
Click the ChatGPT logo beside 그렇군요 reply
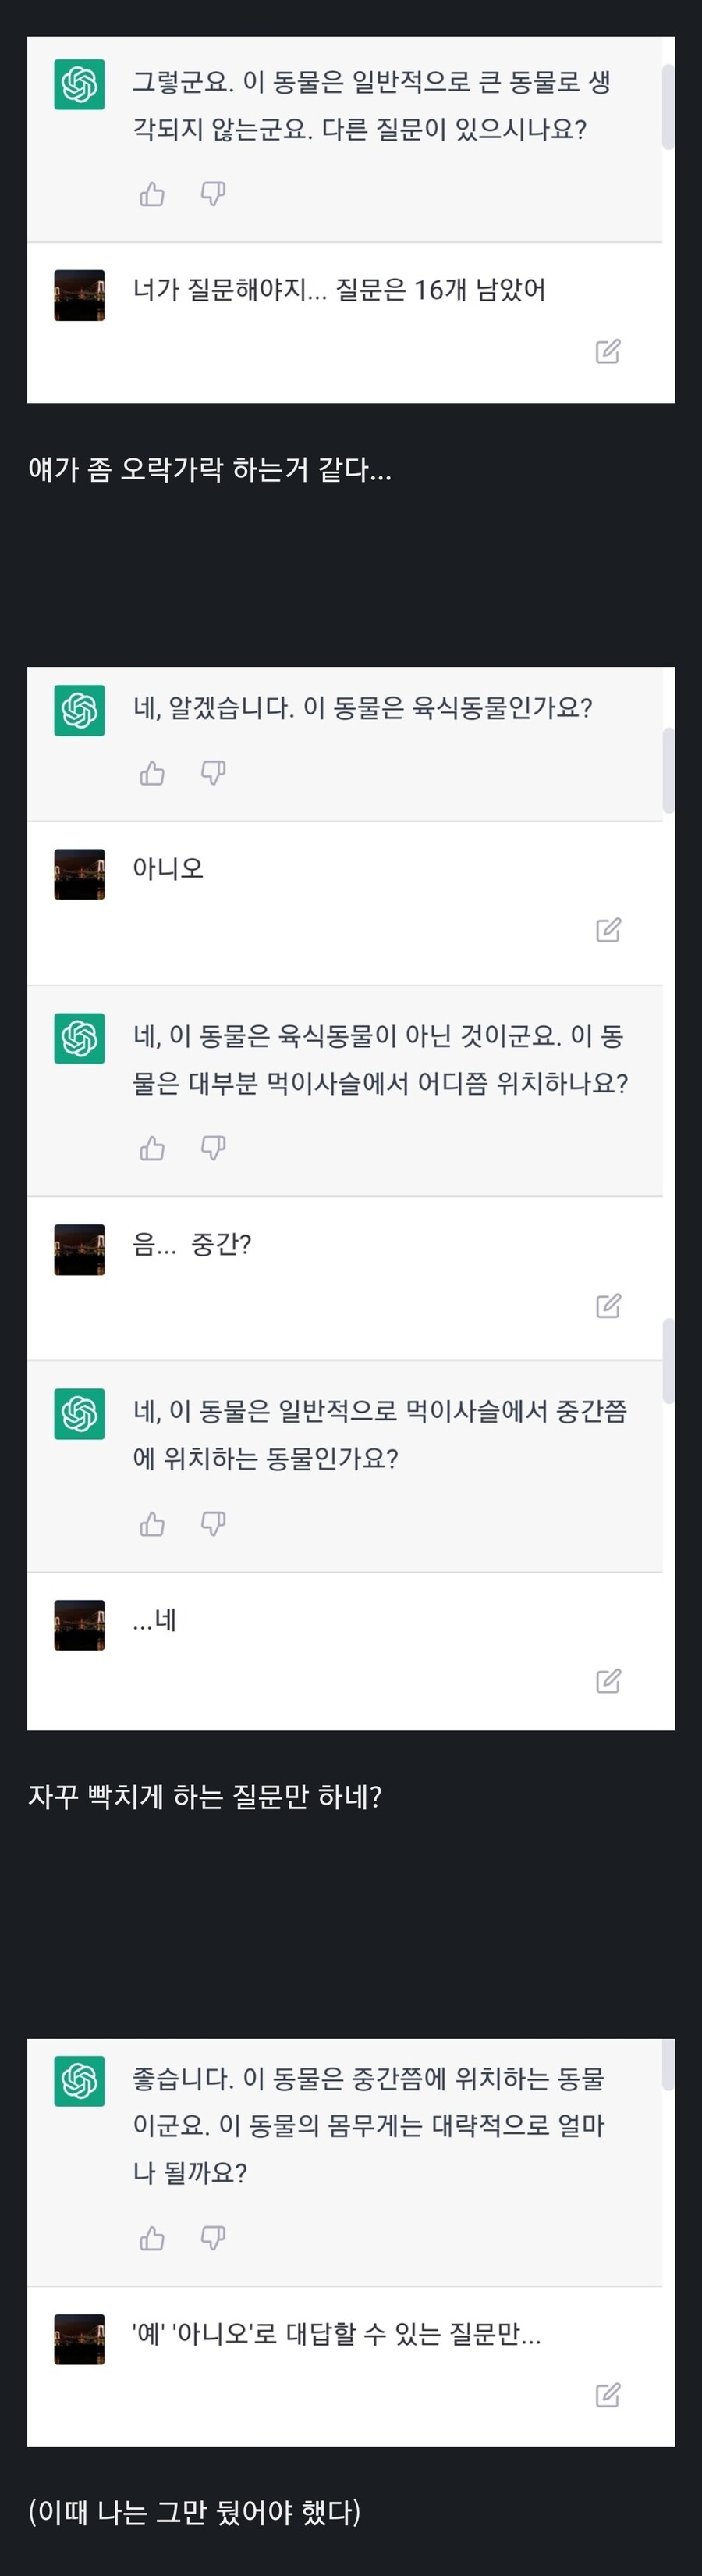pyautogui.click(x=79, y=84)
